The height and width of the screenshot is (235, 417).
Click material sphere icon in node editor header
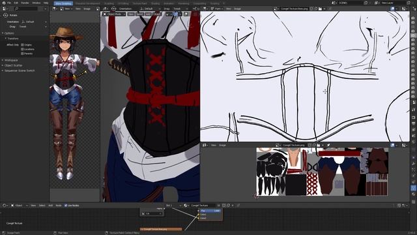(x=186, y=206)
